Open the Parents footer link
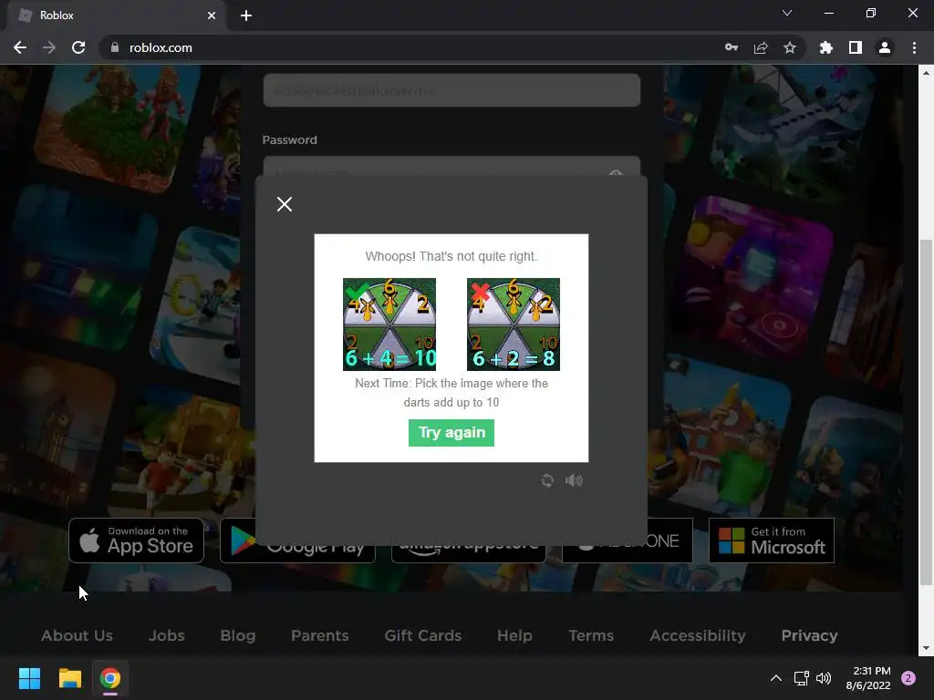Screen dimensions: 934x700 [320, 635]
